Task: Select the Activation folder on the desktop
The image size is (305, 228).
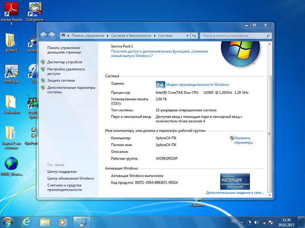Action: coord(11,105)
